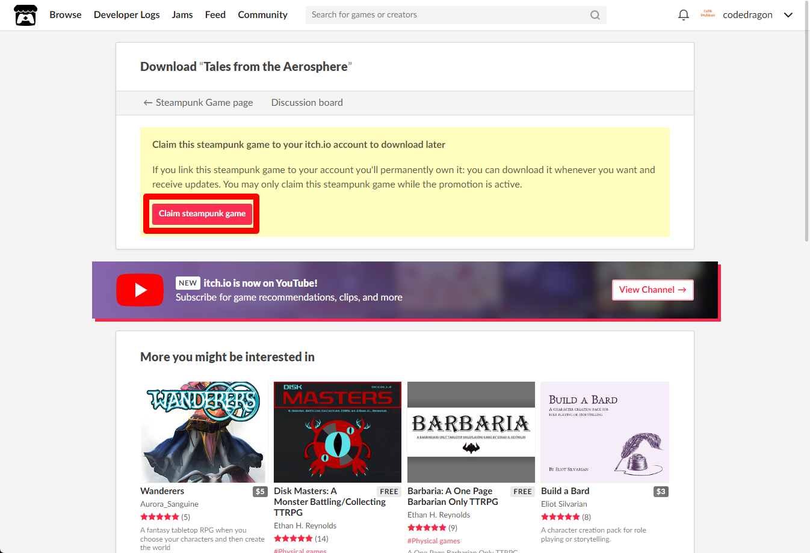The image size is (810, 553).
Task: Open the Browse menu
Action: click(66, 15)
